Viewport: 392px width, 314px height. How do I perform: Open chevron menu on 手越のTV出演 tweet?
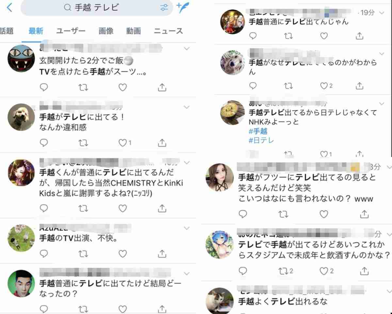187,228
